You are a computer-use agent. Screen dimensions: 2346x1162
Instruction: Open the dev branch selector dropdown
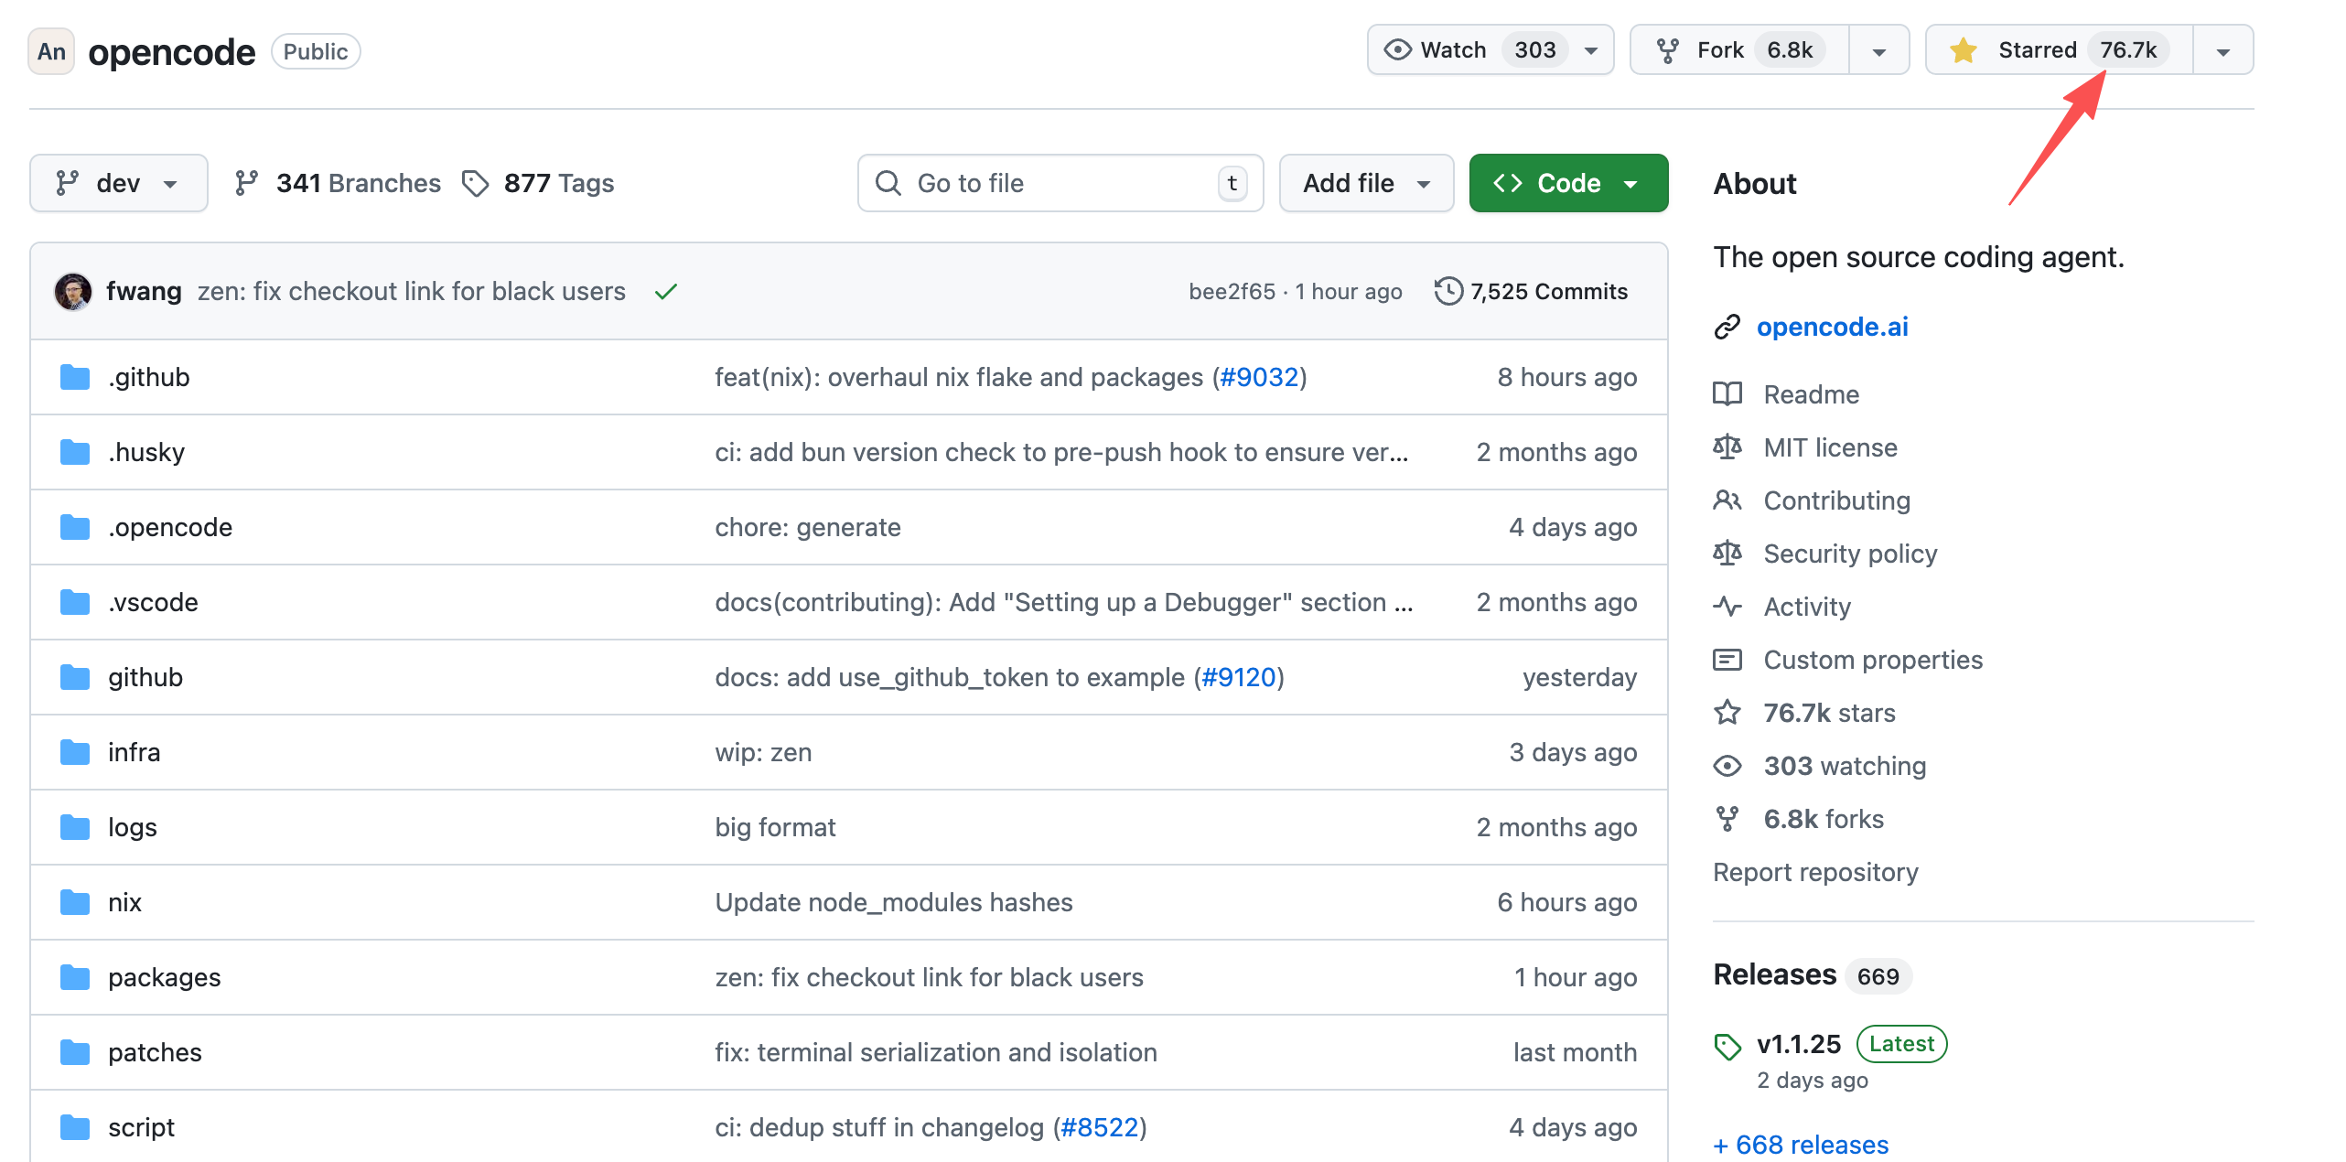(118, 183)
